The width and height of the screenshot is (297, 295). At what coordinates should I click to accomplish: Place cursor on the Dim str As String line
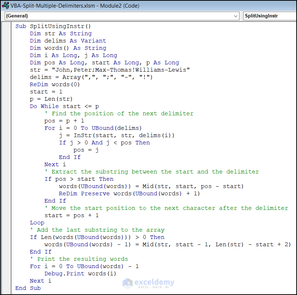click(60, 33)
